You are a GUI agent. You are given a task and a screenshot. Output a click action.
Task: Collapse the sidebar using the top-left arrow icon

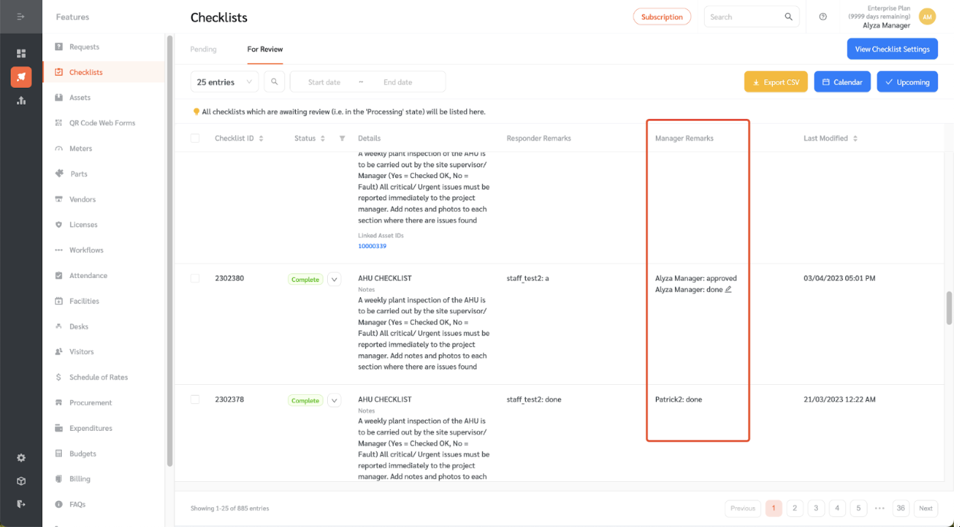click(21, 16)
